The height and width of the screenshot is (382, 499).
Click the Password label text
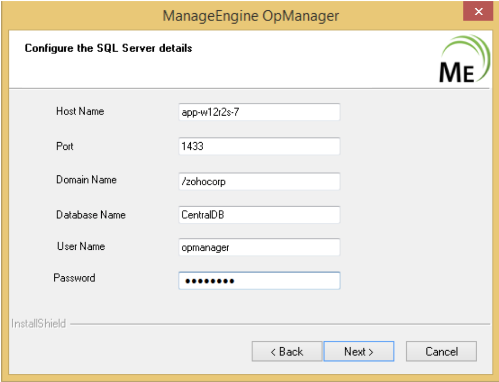tap(74, 278)
